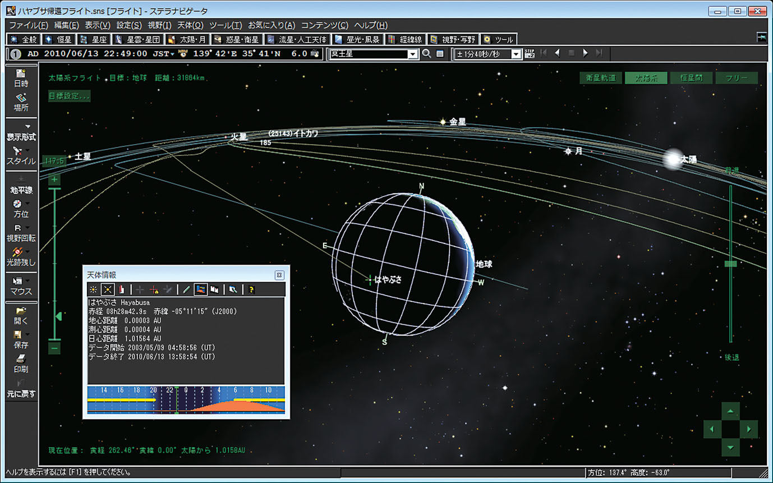The image size is (773, 483).
Task: Click the 開く open file icon
Action: point(21,311)
